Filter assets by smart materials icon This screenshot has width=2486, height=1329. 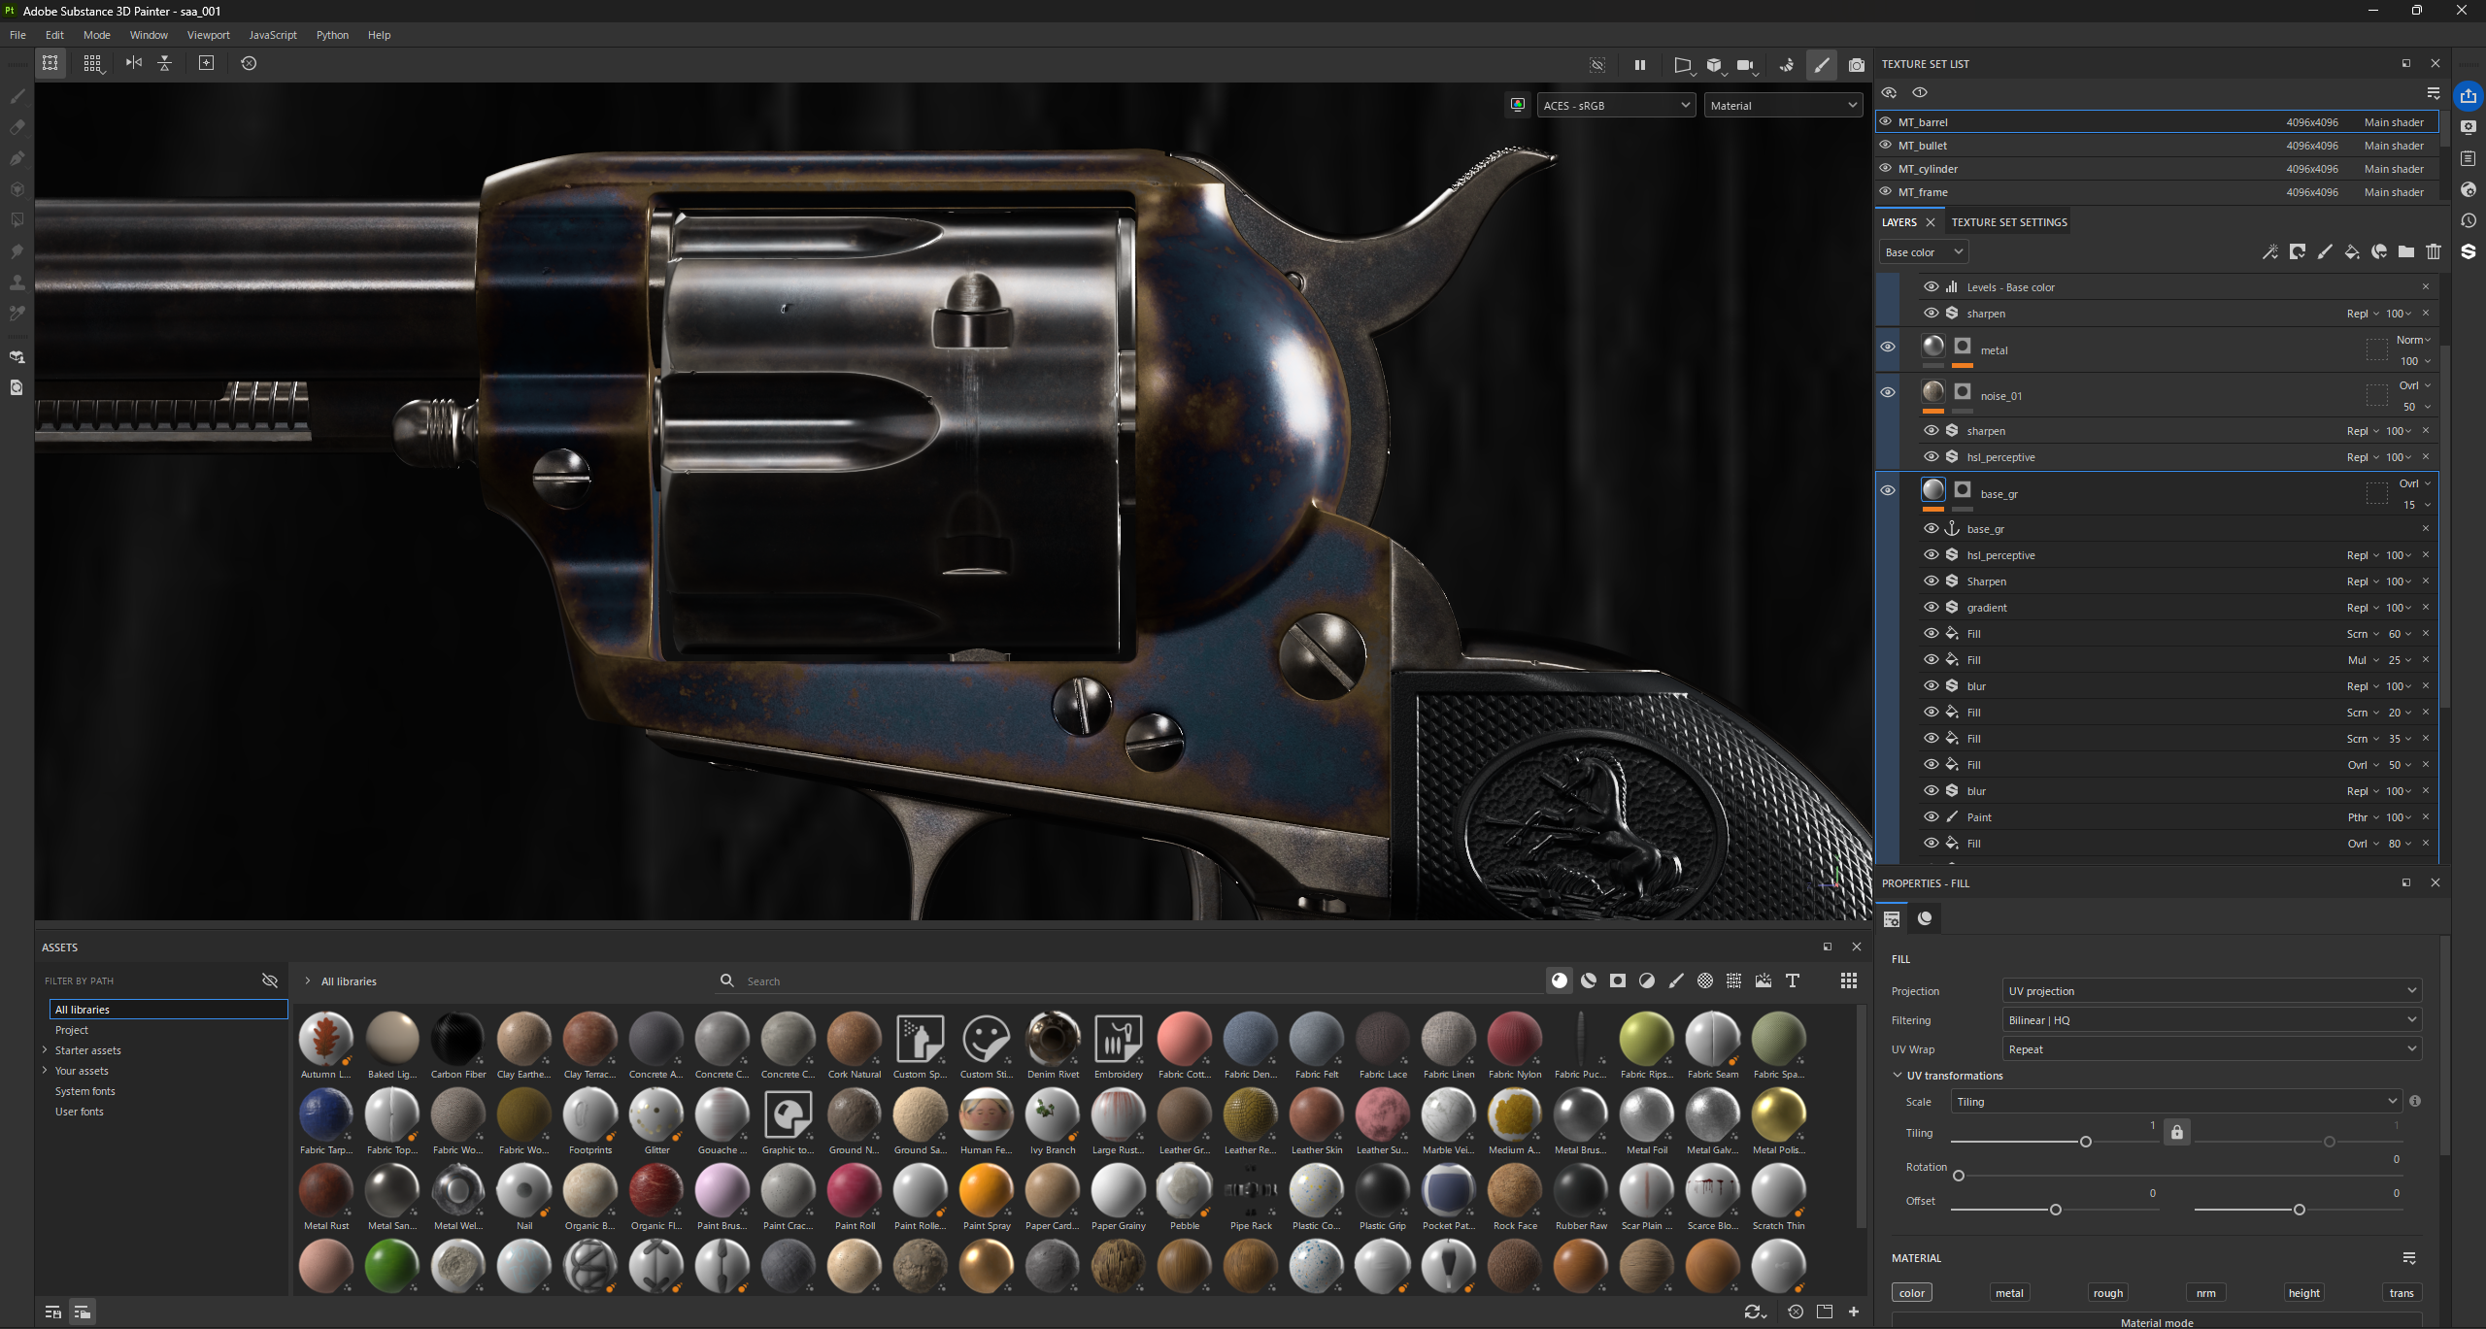(x=1588, y=980)
